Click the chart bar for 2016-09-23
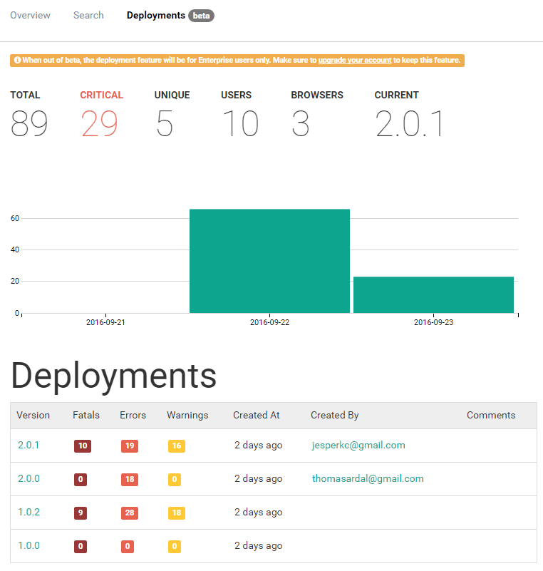 click(x=433, y=294)
